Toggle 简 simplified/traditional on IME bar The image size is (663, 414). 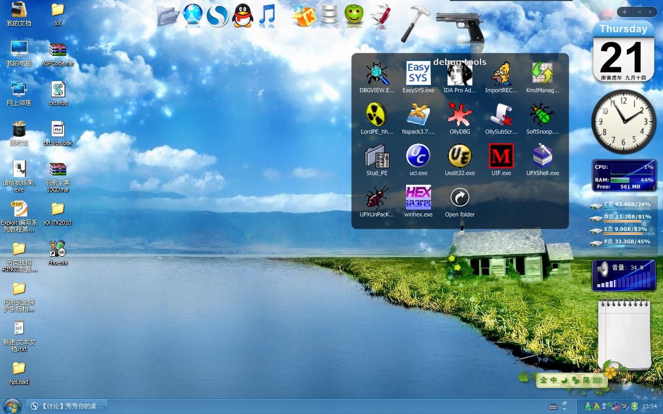point(586,380)
